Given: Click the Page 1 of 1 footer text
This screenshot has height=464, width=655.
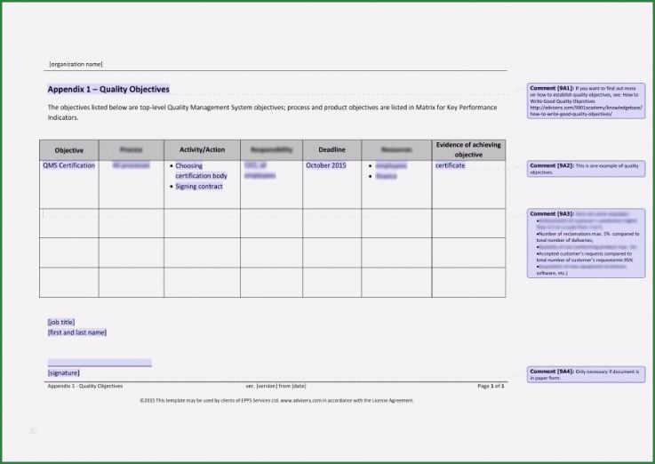Looking at the screenshot, I should click(x=491, y=386).
